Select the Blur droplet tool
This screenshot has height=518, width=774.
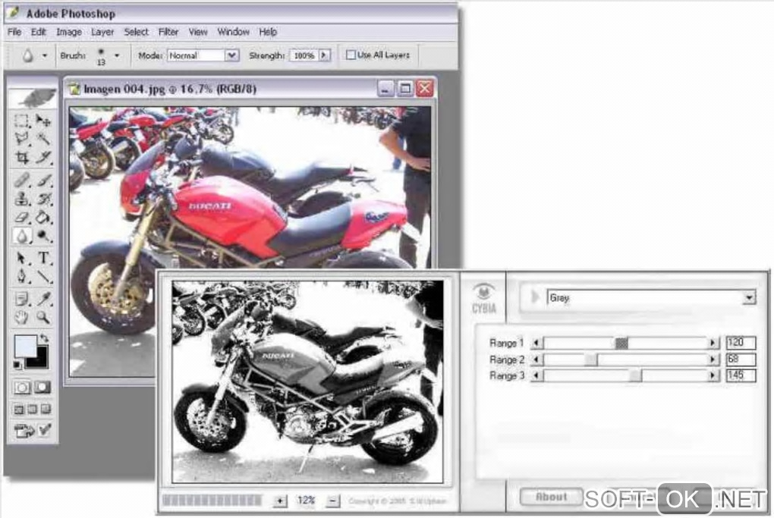tap(21, 237)
